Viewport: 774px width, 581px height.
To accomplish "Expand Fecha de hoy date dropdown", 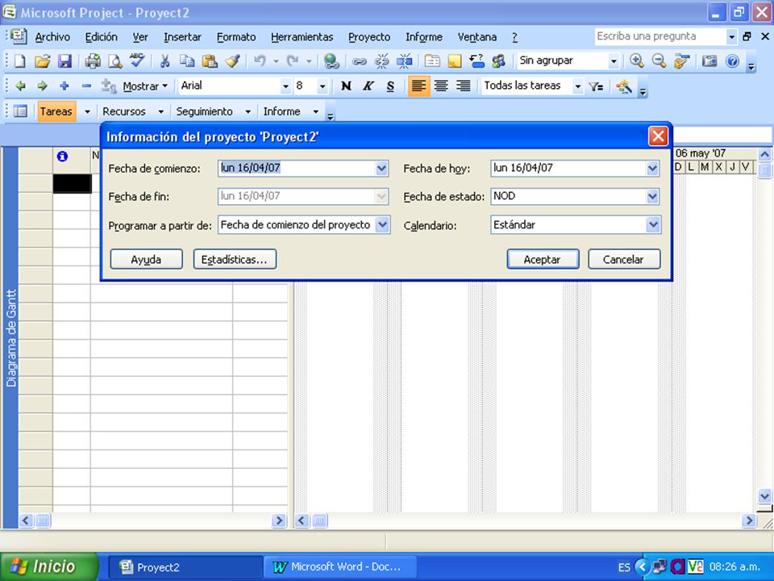I will click(x=652, y=169).
